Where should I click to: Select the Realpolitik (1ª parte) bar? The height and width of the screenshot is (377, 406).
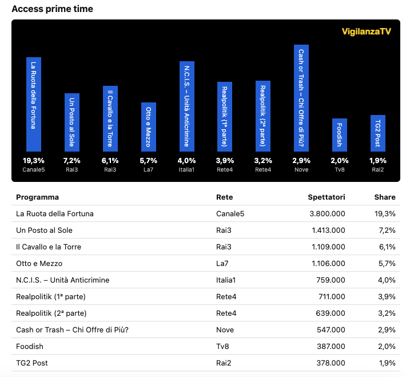(x=225, y=117)
